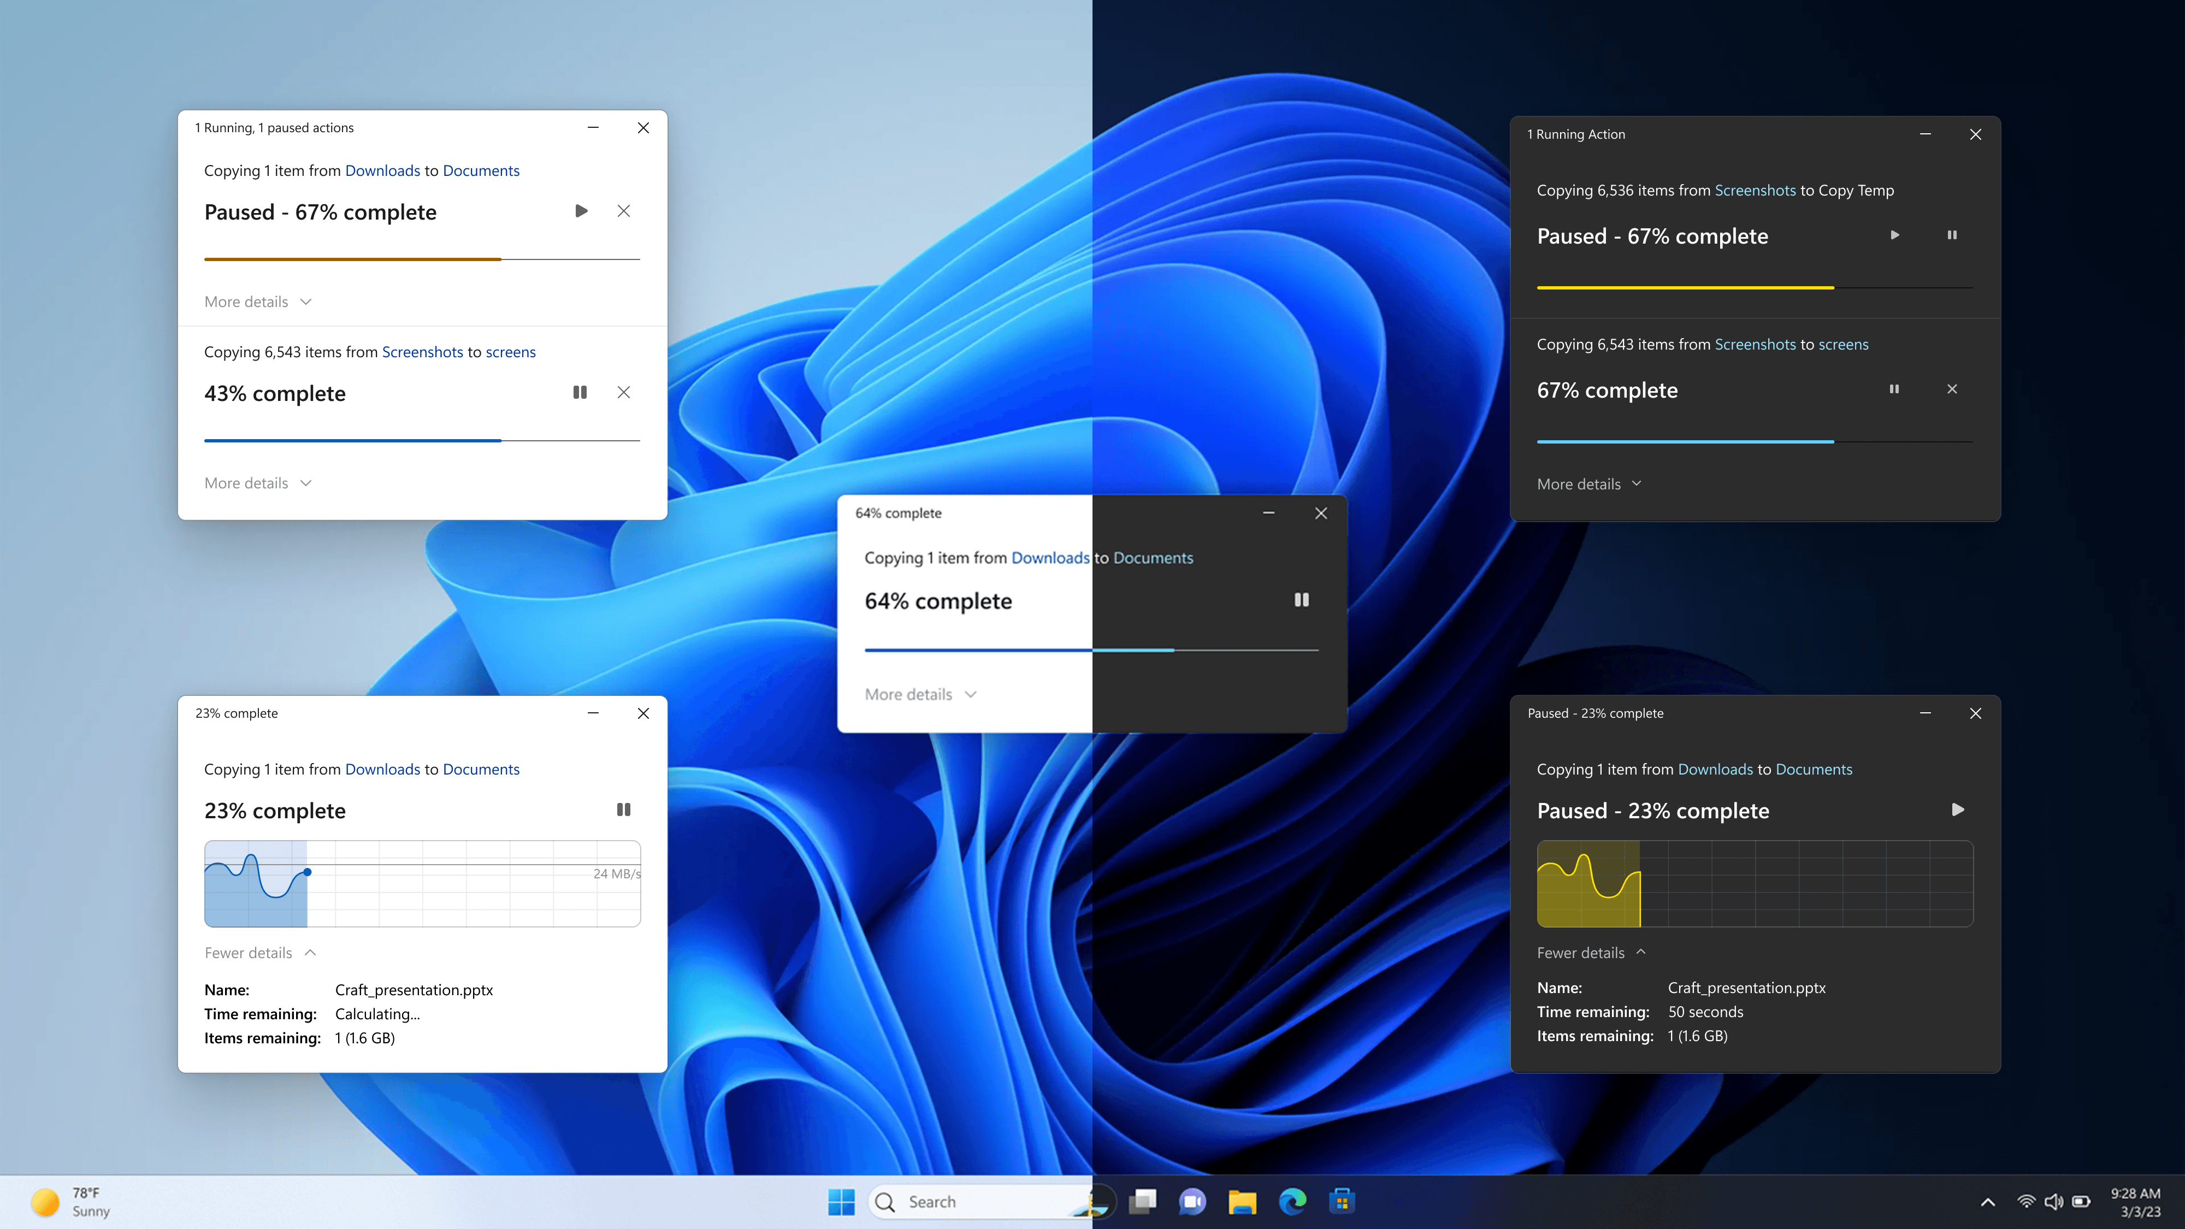Viewport: 2185px width, 1229px height.
Task: Open the Screenshots link in the 43% copy
Action: coord(422,352)
